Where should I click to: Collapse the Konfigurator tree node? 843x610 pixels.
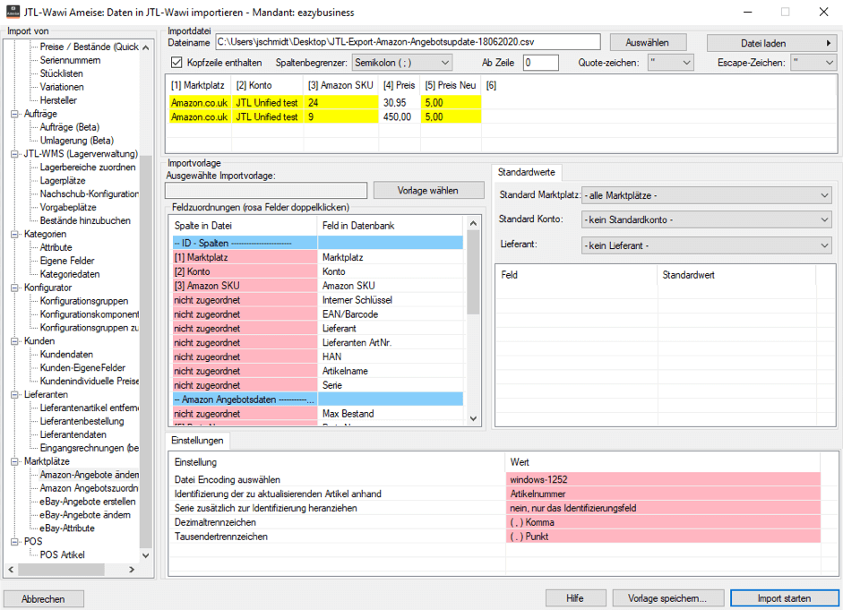(x=14, y=288)
